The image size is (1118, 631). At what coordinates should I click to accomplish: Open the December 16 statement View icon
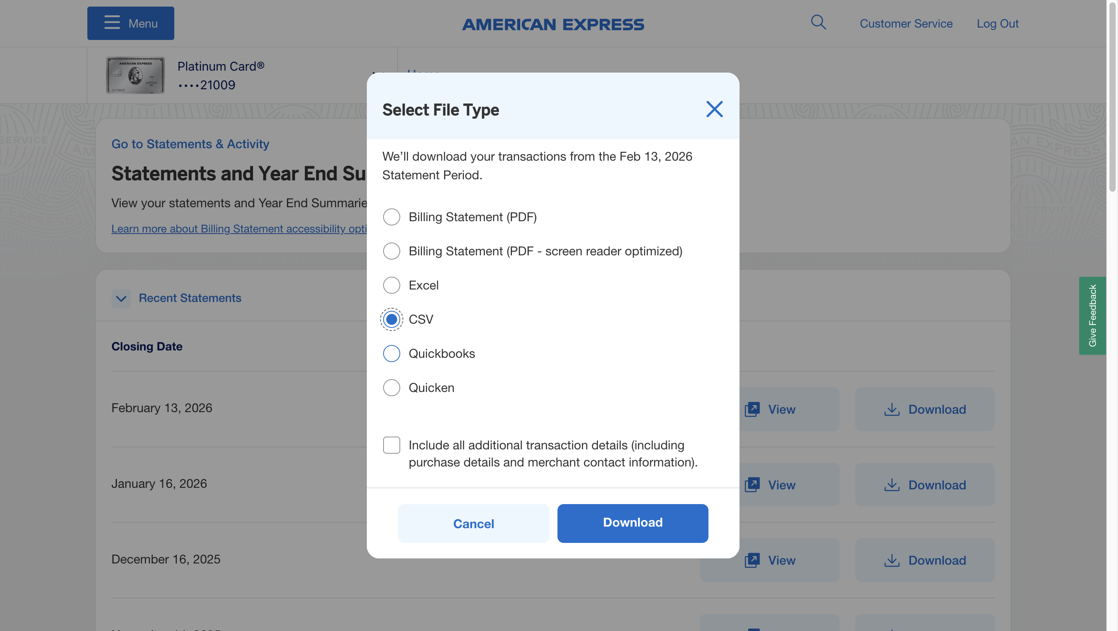[752, 560]
